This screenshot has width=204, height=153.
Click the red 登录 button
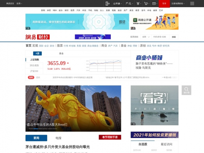(x=164, y=4)
